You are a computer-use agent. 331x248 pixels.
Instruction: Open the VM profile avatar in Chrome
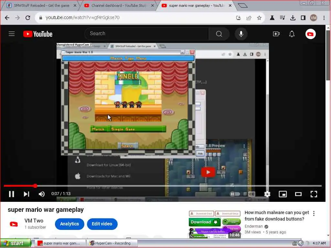pyautogui.click(x=314, y=18)
